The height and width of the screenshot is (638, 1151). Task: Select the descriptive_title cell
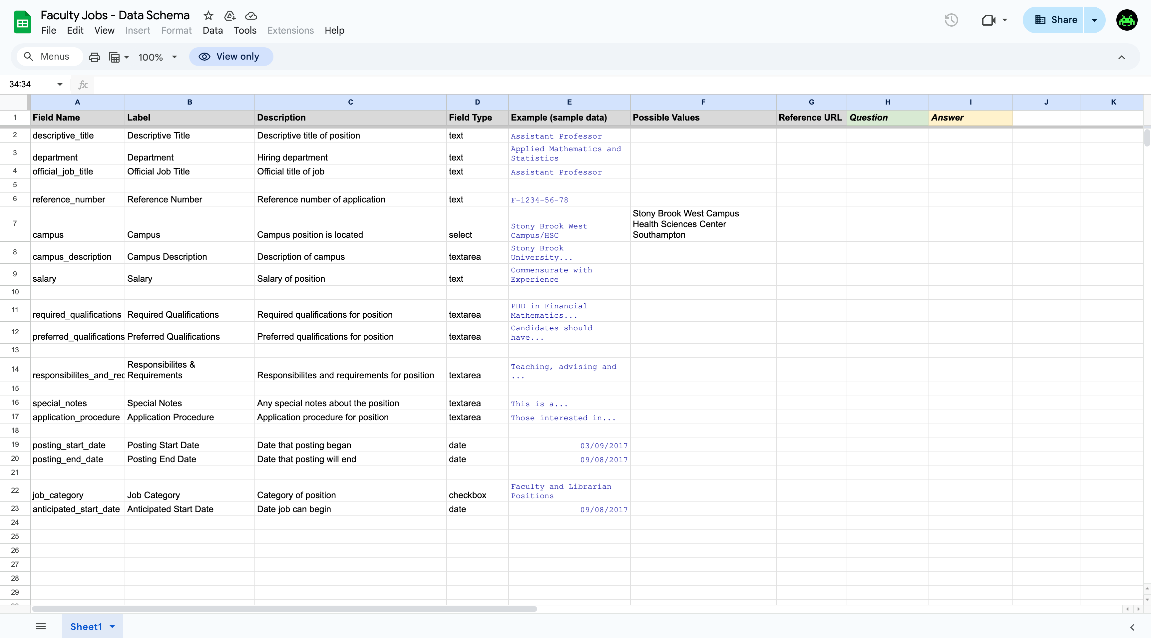[x=77, y=136]
